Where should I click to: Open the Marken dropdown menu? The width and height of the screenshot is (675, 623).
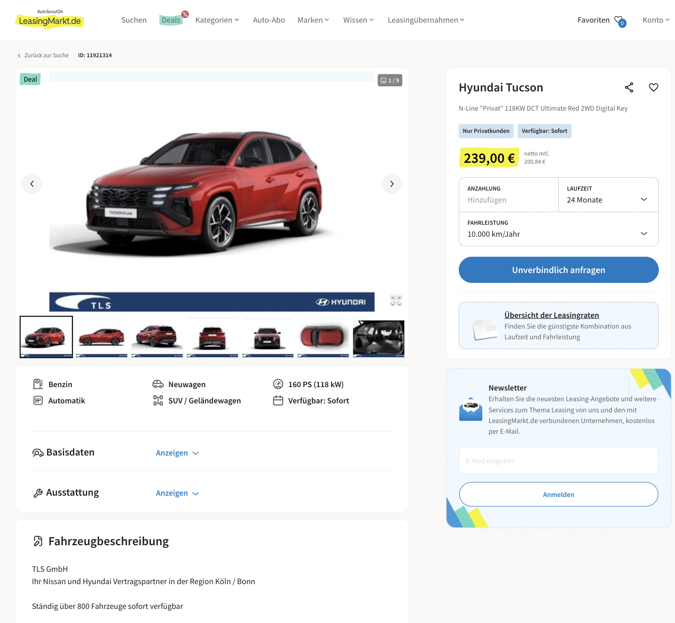(x=313, y=20)
